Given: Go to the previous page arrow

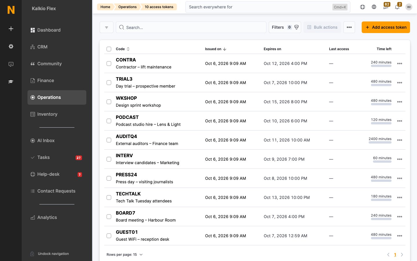Looking at the screenshot, I should tap(388, 255).
